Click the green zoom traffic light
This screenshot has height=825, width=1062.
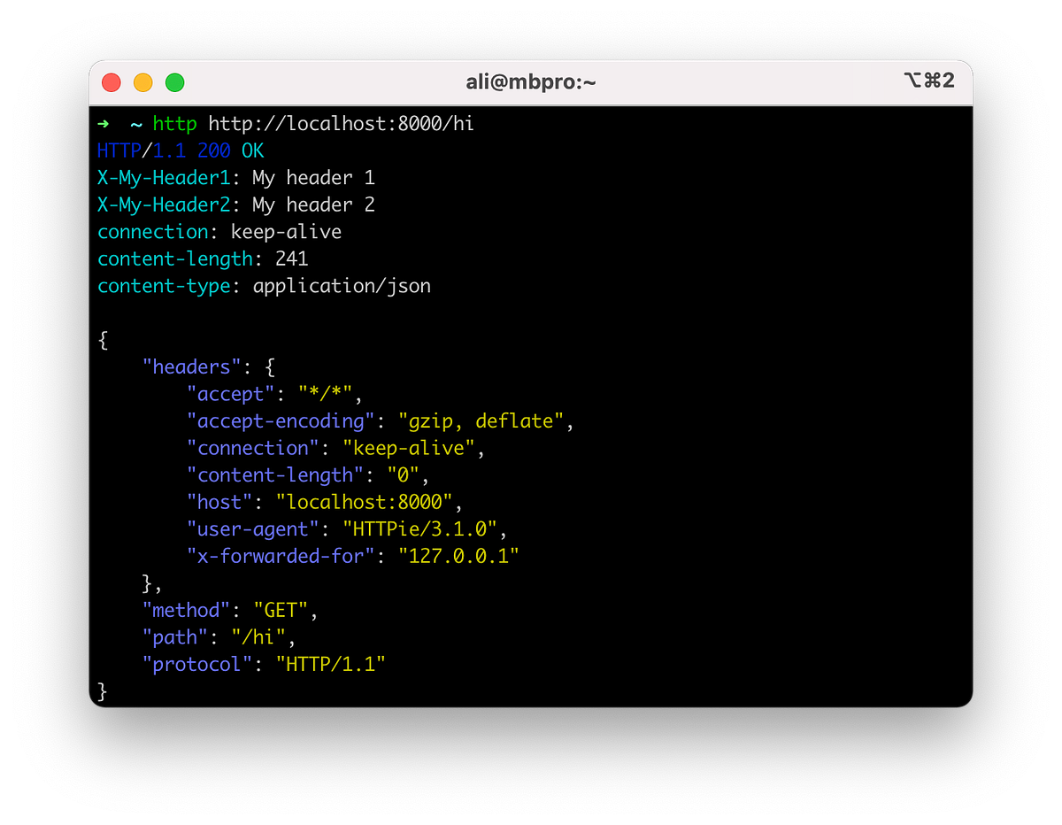click(174, 82)
